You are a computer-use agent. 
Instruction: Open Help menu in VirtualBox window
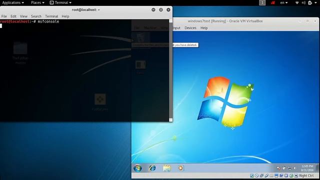point(204,28)
